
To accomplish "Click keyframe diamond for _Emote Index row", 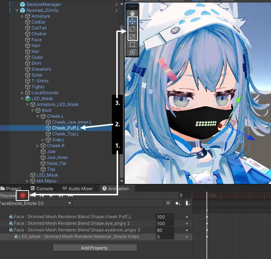I will pyautogui.click(x=187, y=237).
